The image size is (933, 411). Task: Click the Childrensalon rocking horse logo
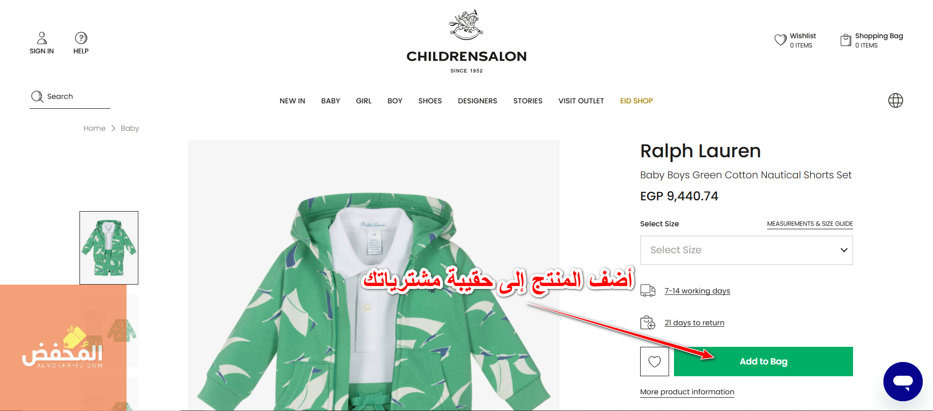point(466,24)
